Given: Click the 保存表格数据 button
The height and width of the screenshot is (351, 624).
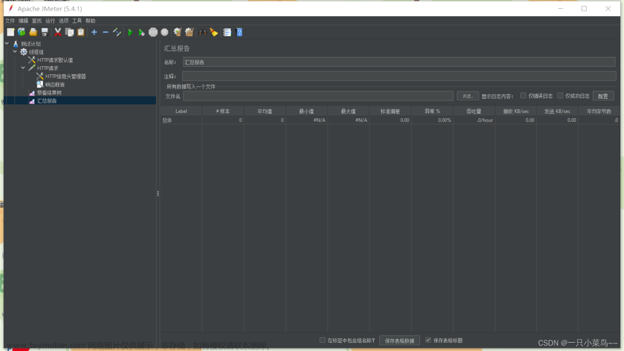Looking at the screenshot, I should [399, 340].
